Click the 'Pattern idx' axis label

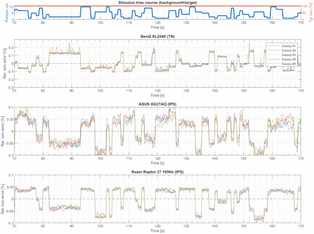coord(7,13)
